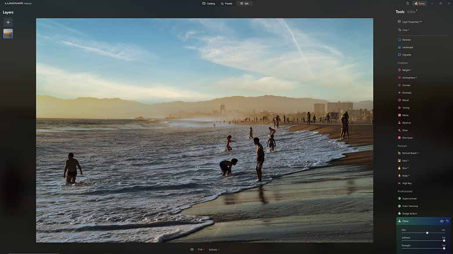
Task: Add a new layer with plus button
Action: pos(8,22)
